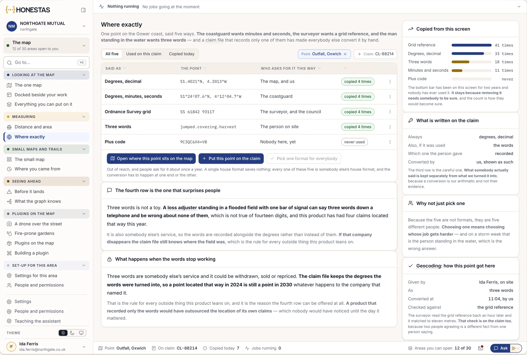The image size is (527, 355).
Task: Select the All five tab
Action: click(112, 54)
